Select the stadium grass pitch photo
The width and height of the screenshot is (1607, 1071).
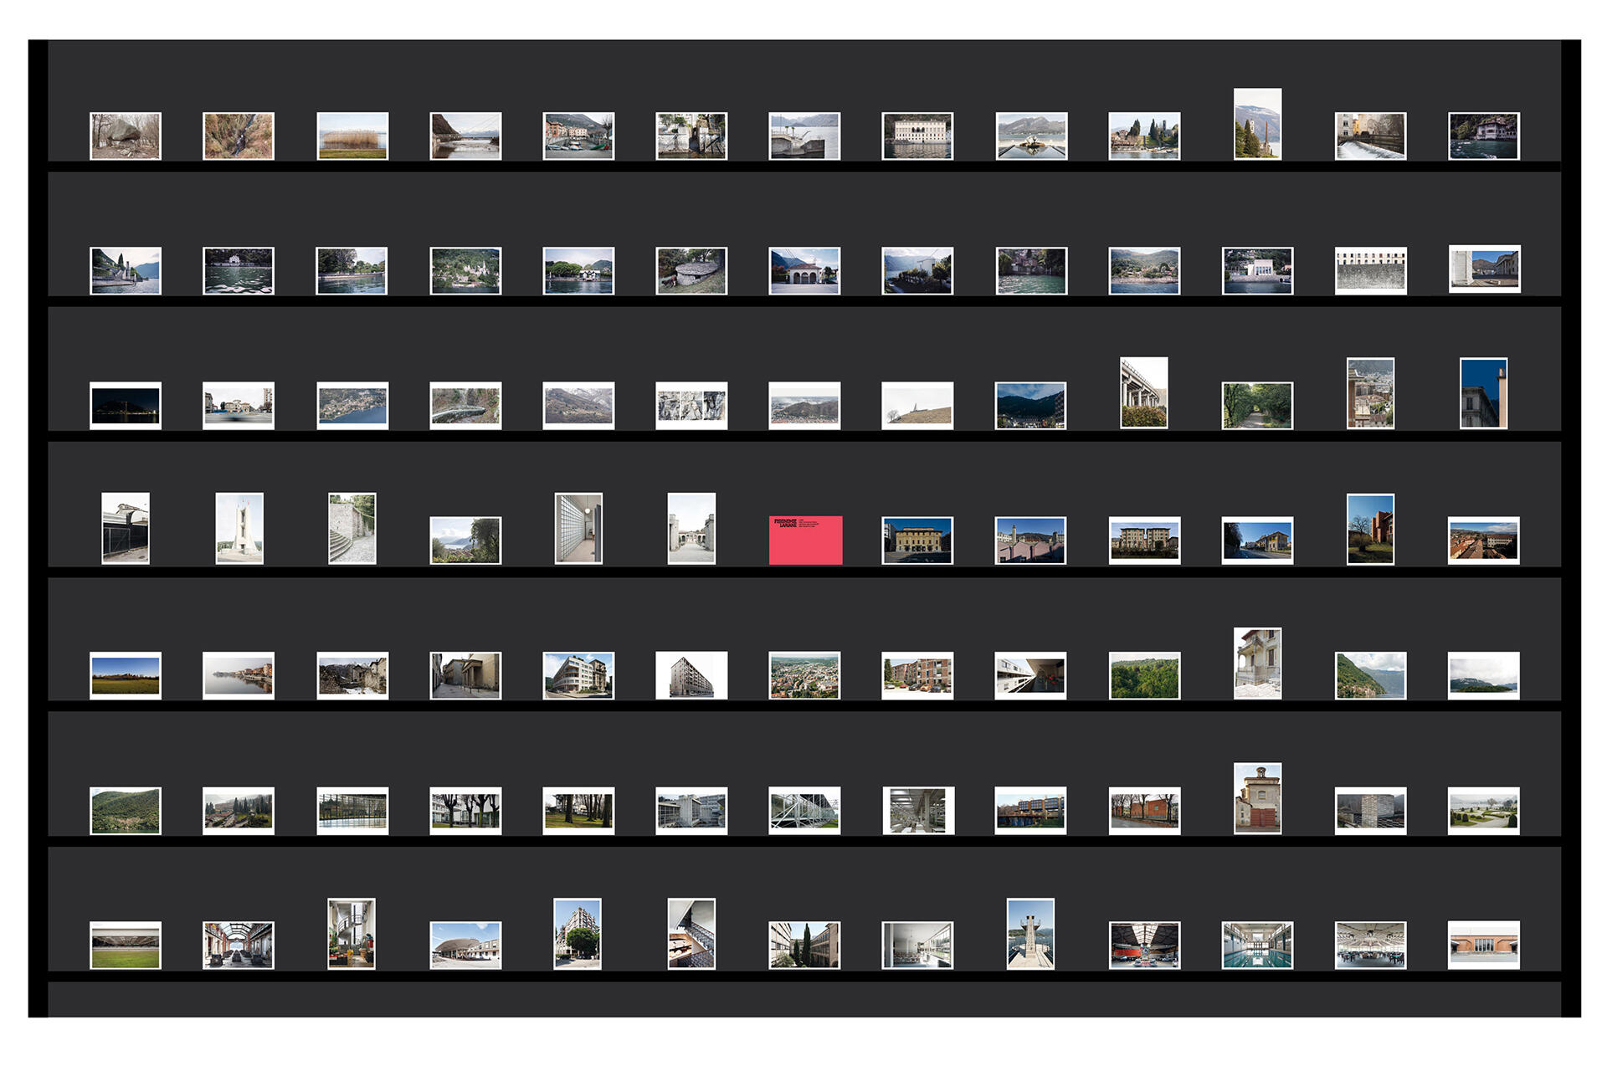point(126,945)
